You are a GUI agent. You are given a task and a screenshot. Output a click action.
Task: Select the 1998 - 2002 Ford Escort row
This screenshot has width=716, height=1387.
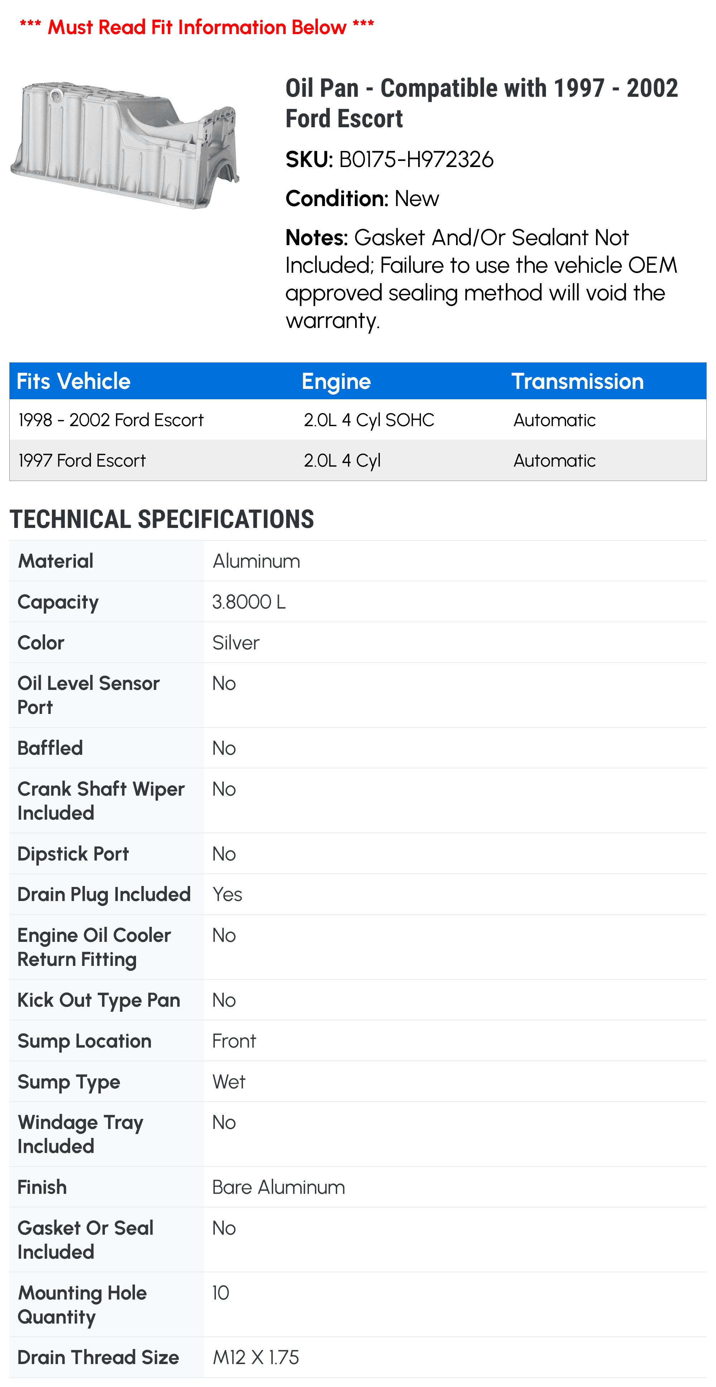358,420
